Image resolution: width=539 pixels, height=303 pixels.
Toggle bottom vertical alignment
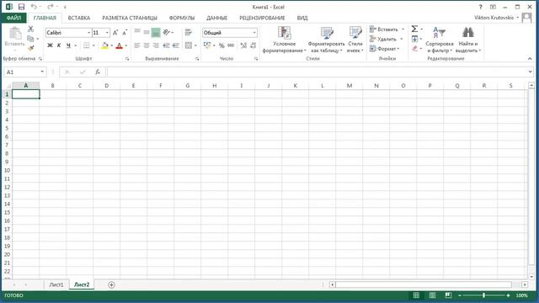click(x=156, y=33)
